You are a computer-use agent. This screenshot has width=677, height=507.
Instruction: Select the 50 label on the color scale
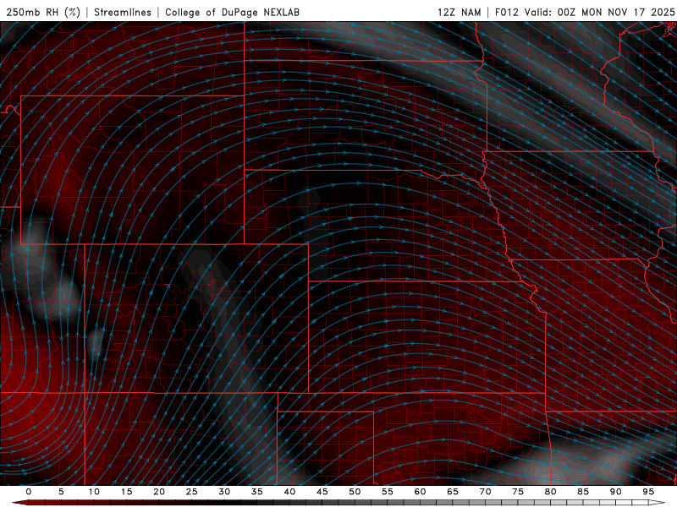[x=355, y=492]
